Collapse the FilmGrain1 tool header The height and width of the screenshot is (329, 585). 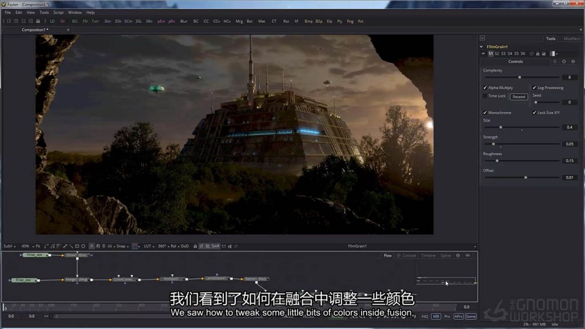(482, 47)
